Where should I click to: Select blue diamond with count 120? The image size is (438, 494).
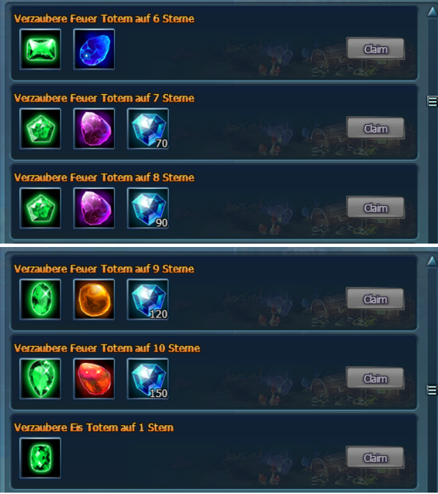click(x=148, y=300)
